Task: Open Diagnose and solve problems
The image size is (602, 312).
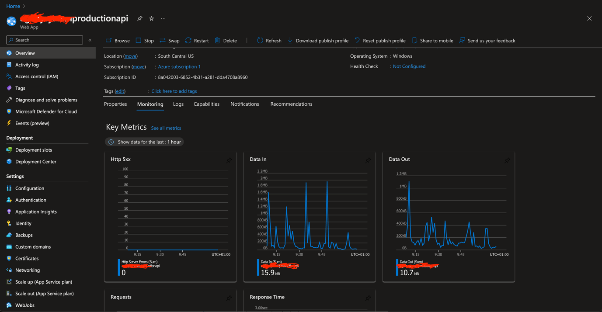Action: pyautogui.click(x=46, y=100)
